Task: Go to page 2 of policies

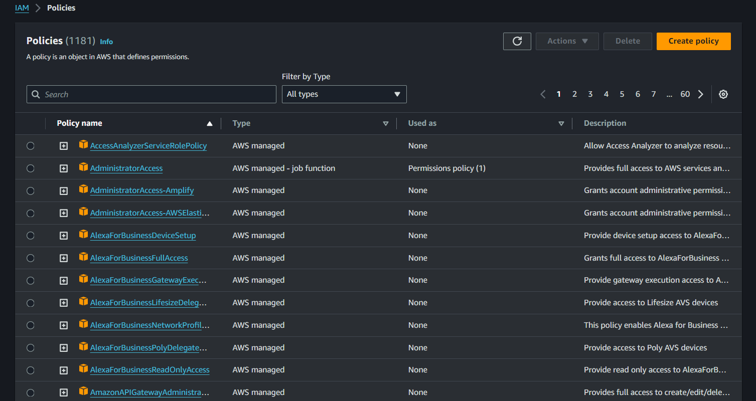Action: [x=574, y=94]
